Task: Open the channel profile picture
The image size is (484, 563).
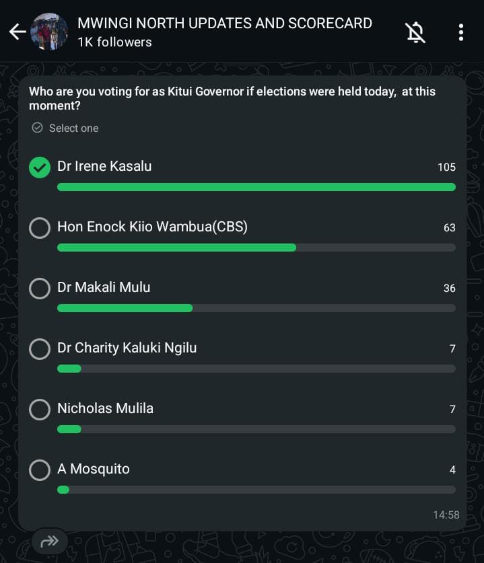Action: [49, 32]
